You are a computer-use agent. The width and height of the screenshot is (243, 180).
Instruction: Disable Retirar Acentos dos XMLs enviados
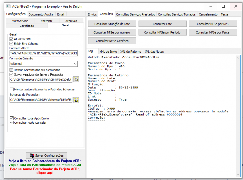pyautogui.click(x=11, y=70)
